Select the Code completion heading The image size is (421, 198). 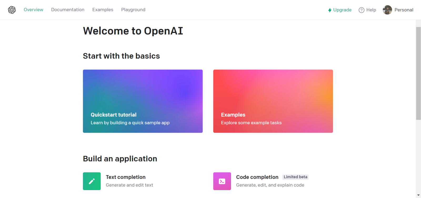pyautogui.click(x=257, y=177)
